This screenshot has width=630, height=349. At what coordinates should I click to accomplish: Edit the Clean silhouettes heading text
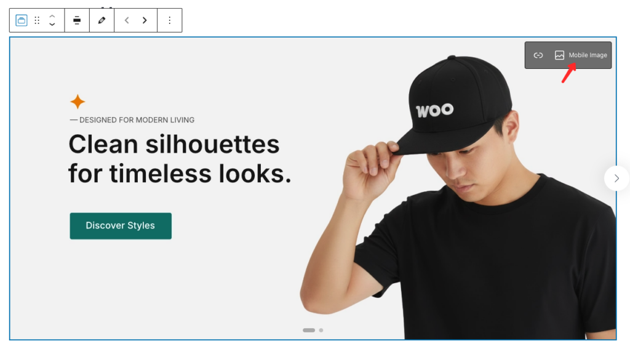pyautogui.click(x=180, y=159)
